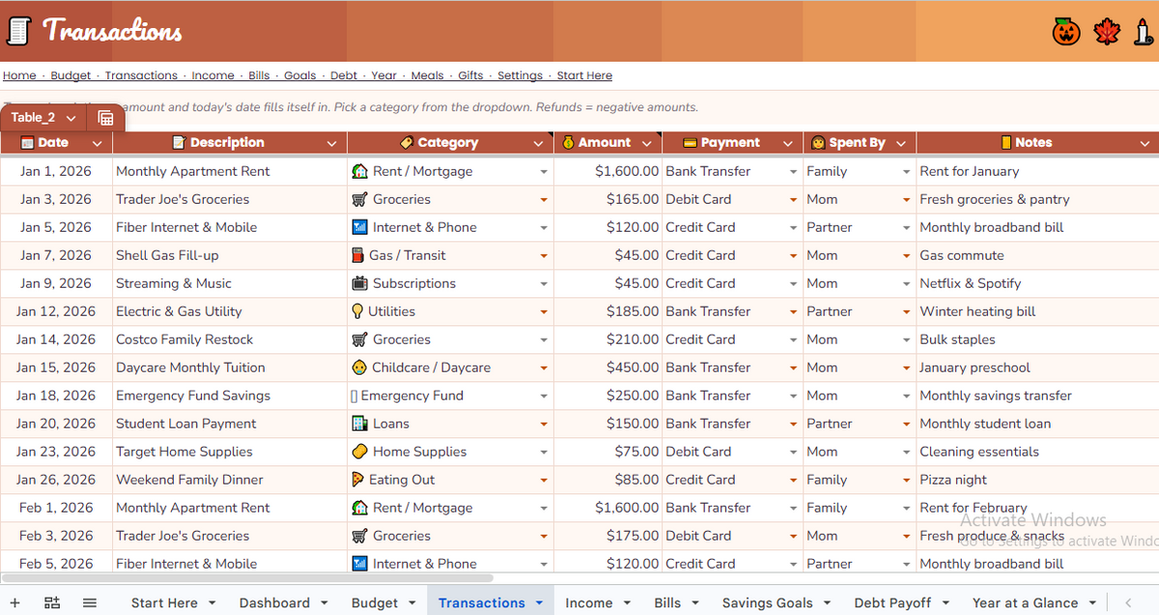Click cart icon in Trader Joe's Jan 3 row

[359, 199]
